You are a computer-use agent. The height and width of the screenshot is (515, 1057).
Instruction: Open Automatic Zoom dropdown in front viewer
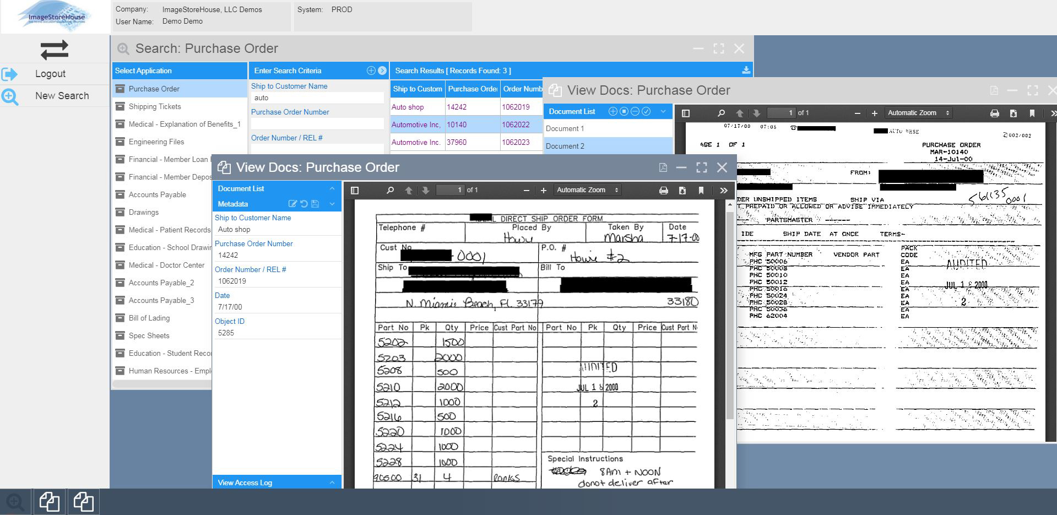587,190
